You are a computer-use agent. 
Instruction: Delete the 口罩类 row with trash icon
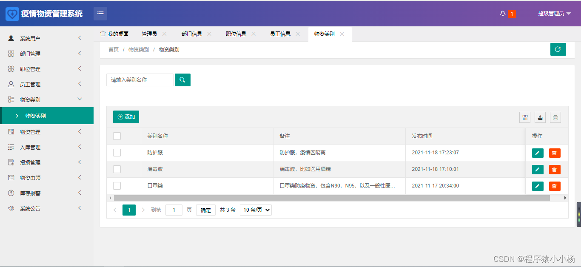coord(555,186)
